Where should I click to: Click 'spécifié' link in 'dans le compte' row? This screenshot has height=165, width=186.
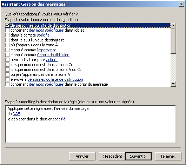tap(43, 35)
